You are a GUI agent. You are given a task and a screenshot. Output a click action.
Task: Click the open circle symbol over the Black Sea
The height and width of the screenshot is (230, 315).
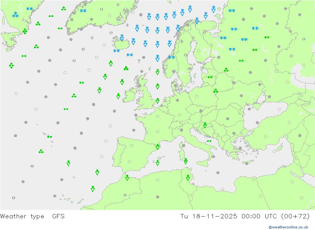coord(279,109)
